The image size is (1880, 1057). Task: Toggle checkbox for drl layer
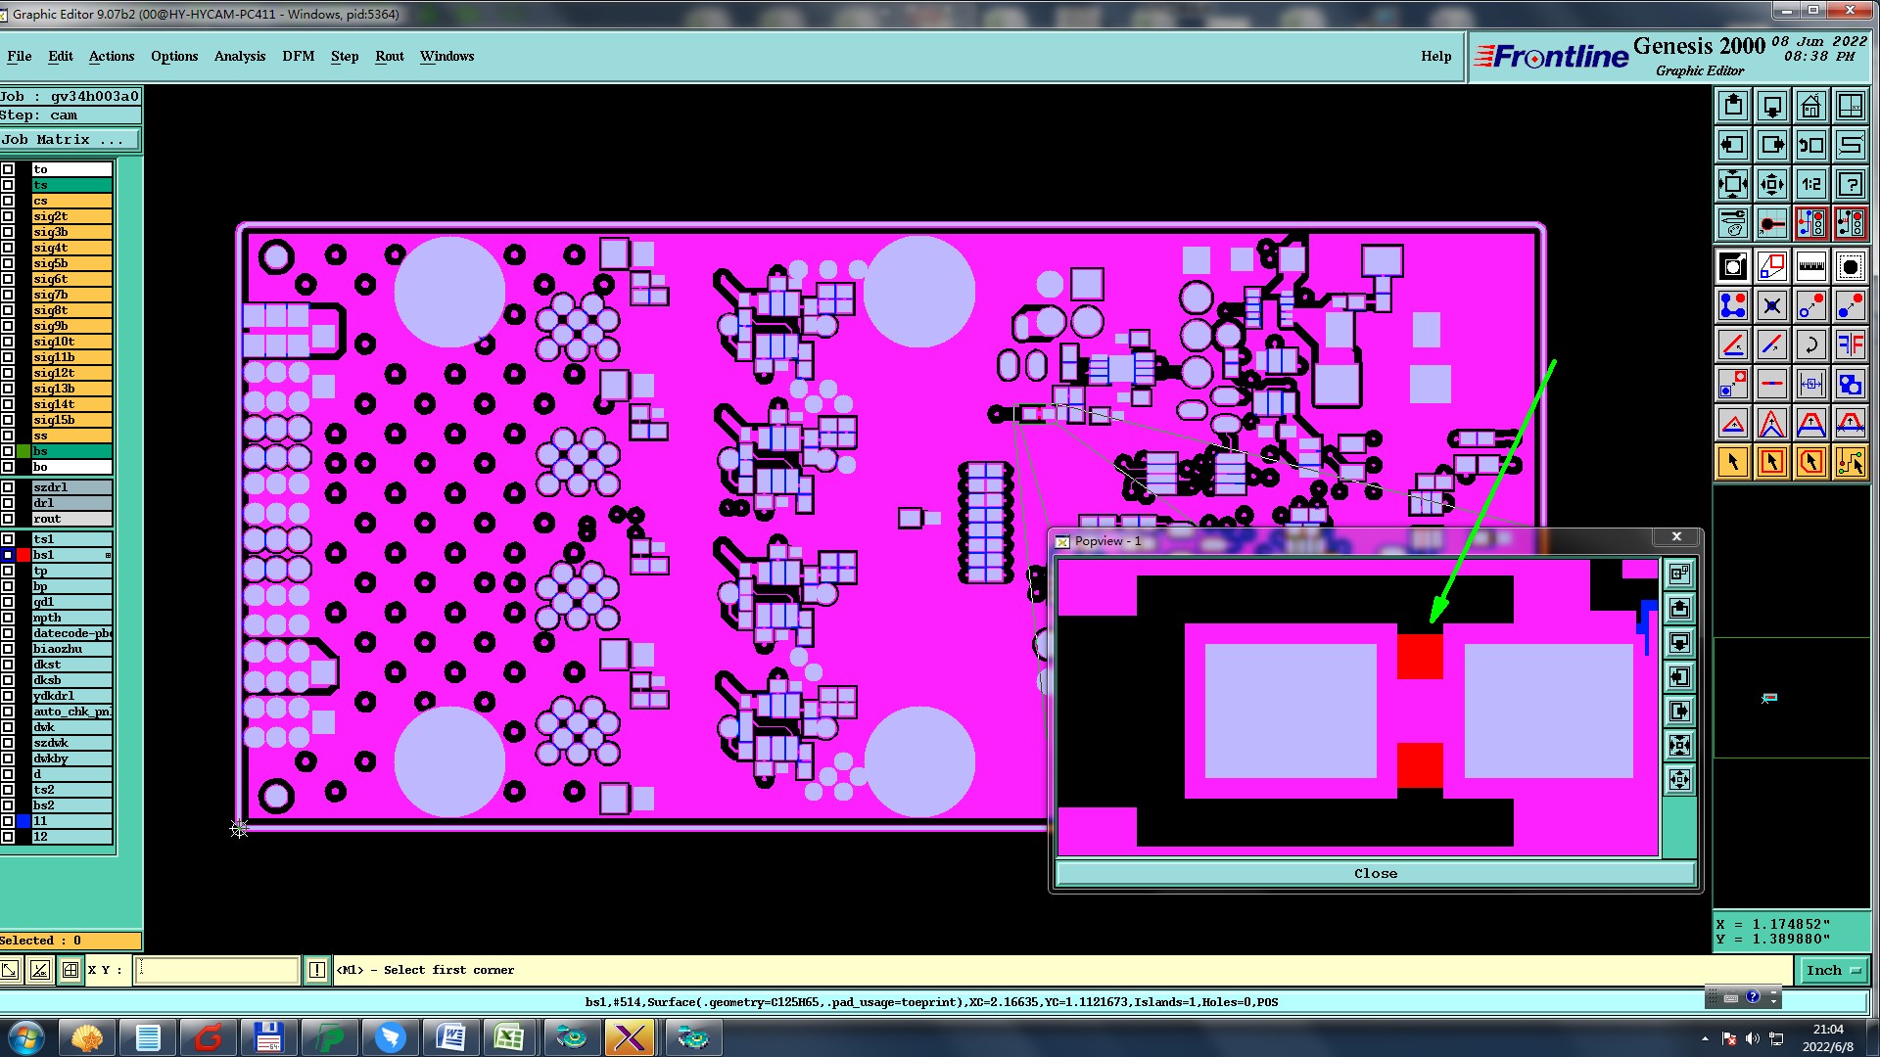pyautogui.click(x=8, y=503)
